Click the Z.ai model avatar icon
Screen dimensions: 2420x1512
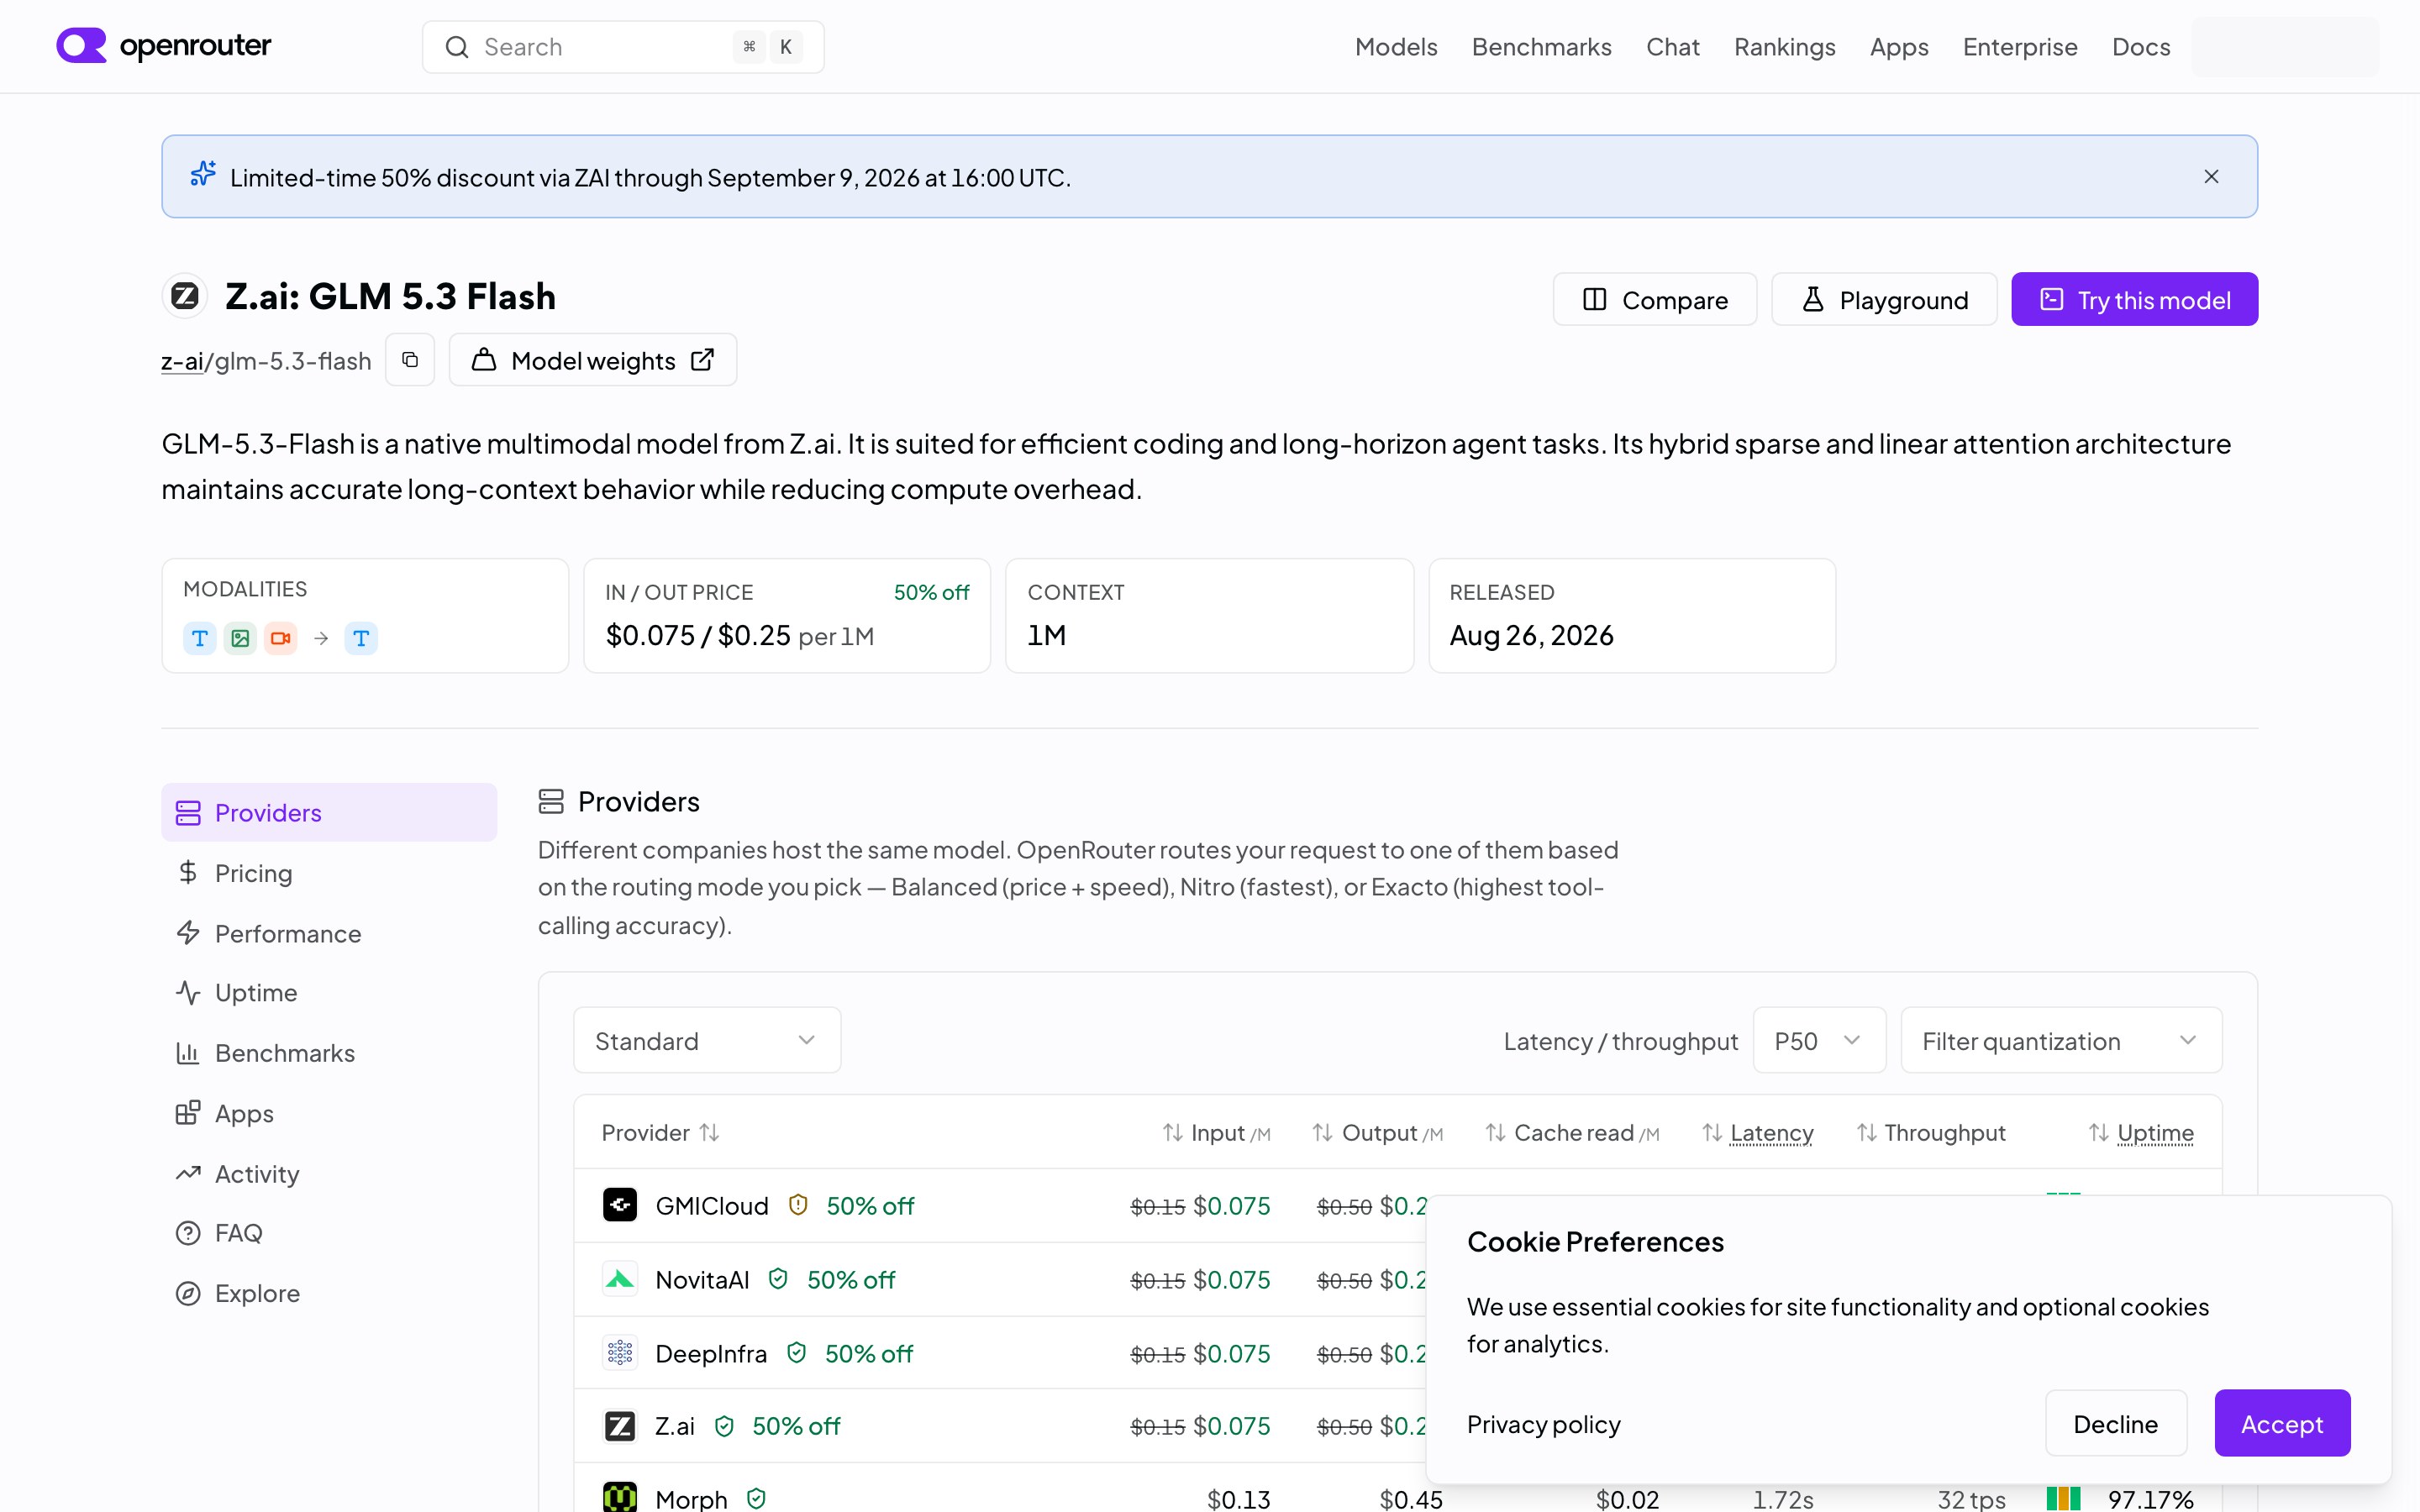pyautogui.click(x=184, y=296)
